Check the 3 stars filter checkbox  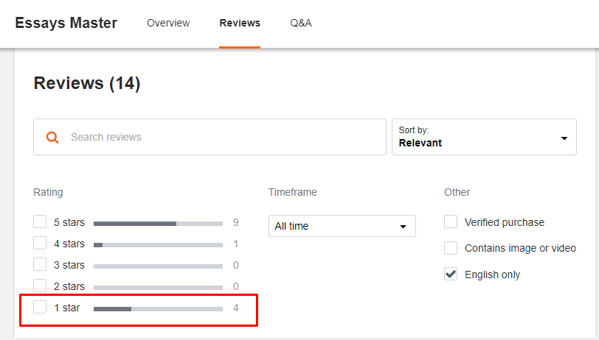(x=40, y=264)
